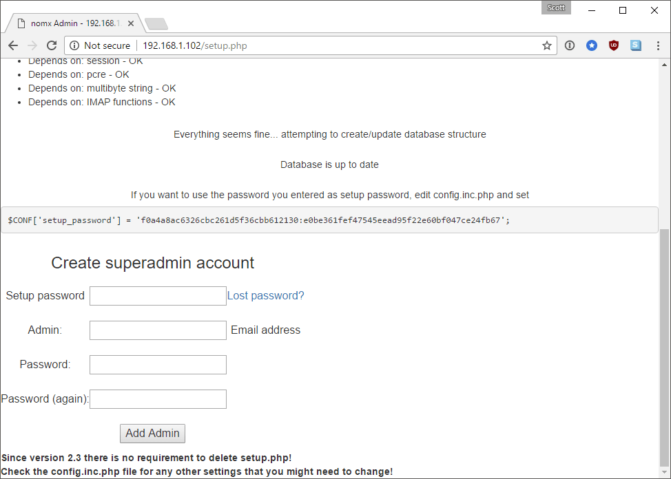This screenshot has width=671, height=479.
Task: Focus the Admin email address field
Action: (157, 330)
